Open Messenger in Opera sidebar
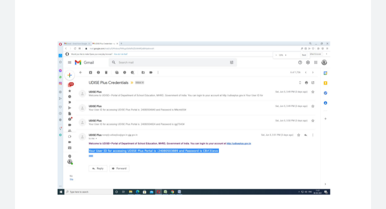Screen dimensions: 386x209 (x=60, y=71)
